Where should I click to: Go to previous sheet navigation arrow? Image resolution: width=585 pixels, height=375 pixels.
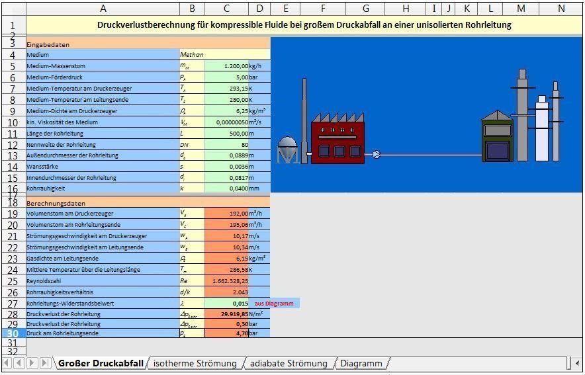[x=19, y=362]
